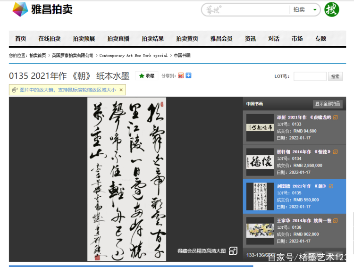The width and height of the screenshot is (354, 267).
Task: Click the LOT号 input field
Action: pyautogui.click(x=310, y=76)
